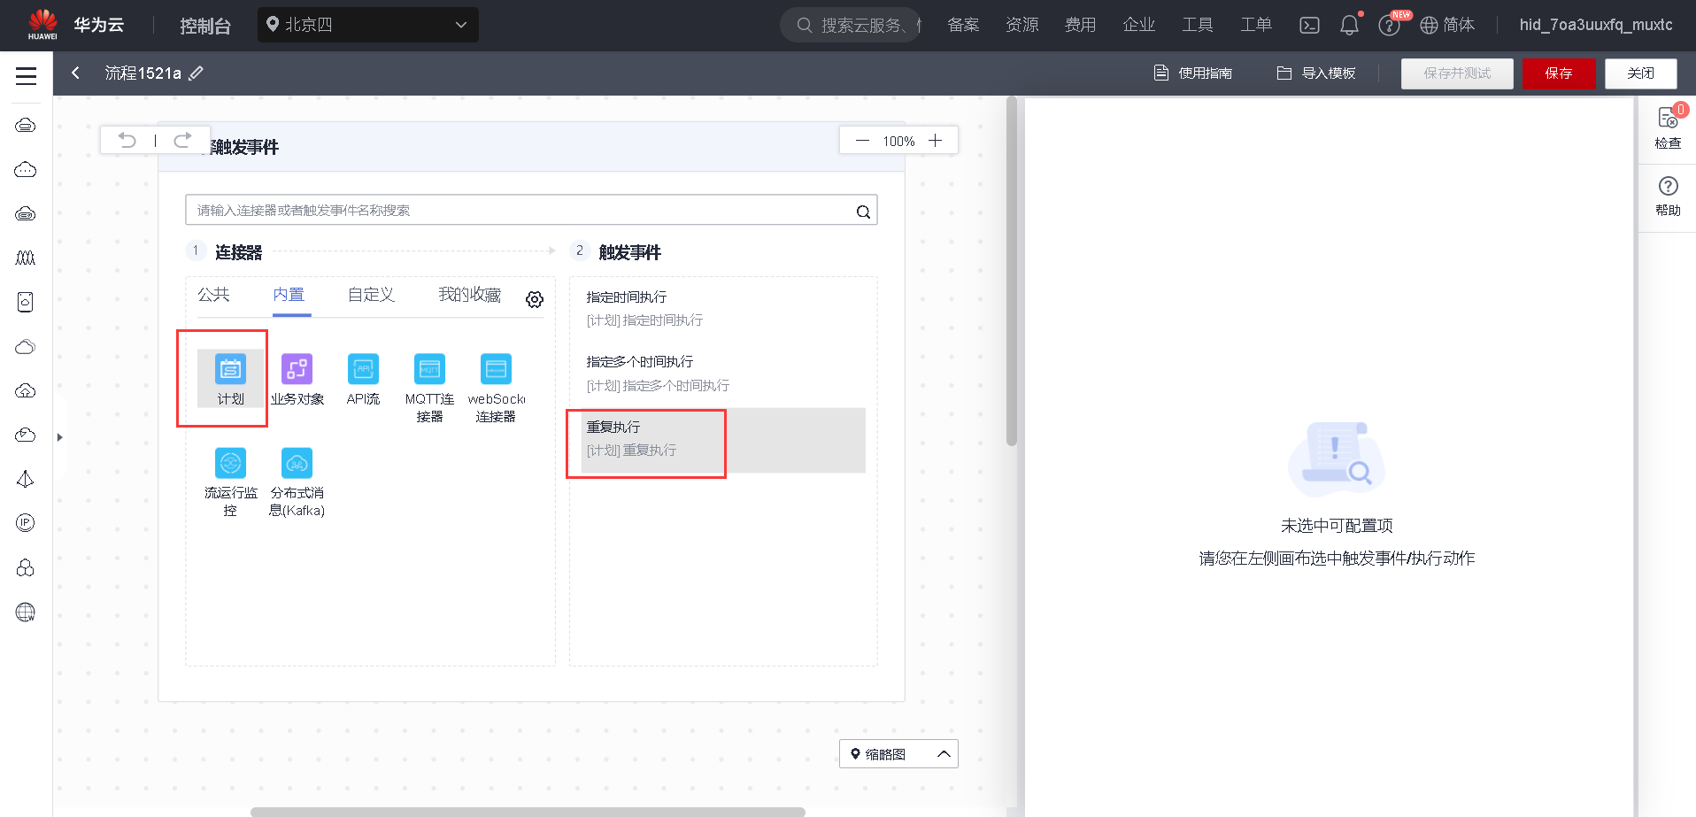Select the 计划 connector
The image size is (1696, 817).
[230, 379]
